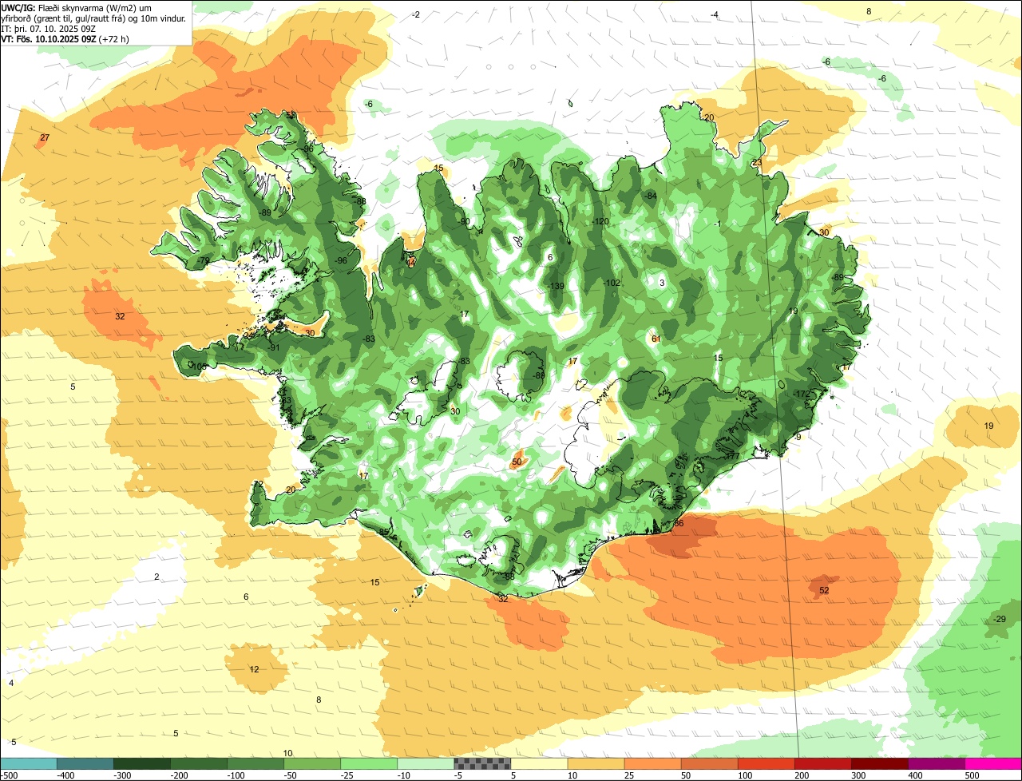Click the '-29' value on the far right
The width and height of the screenshot is (1022, 781).
1000,620
